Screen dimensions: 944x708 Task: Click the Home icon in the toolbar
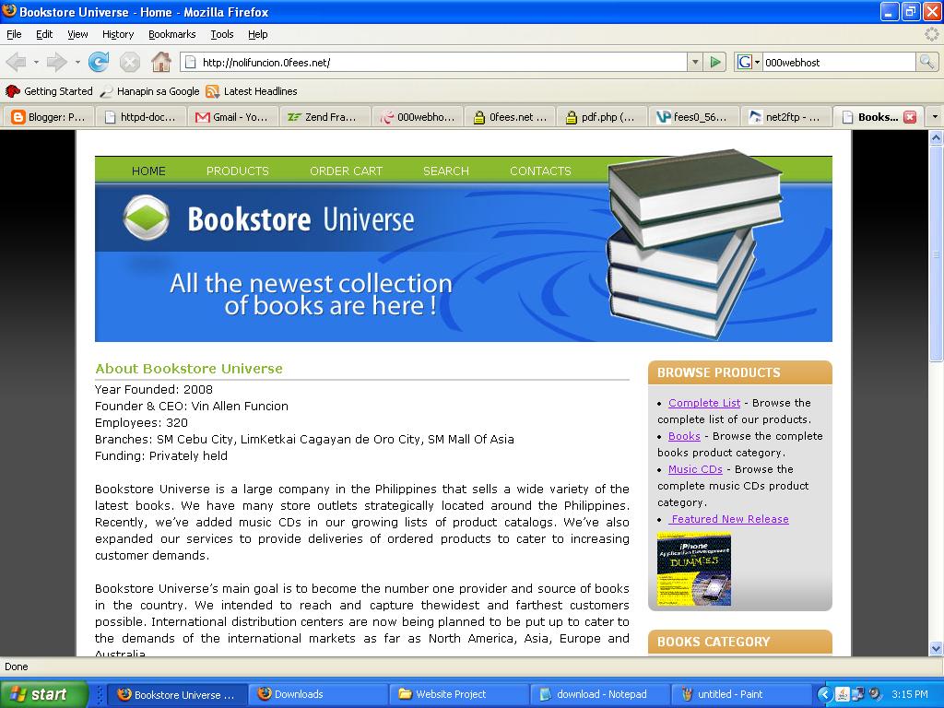[x=162, y=62]
